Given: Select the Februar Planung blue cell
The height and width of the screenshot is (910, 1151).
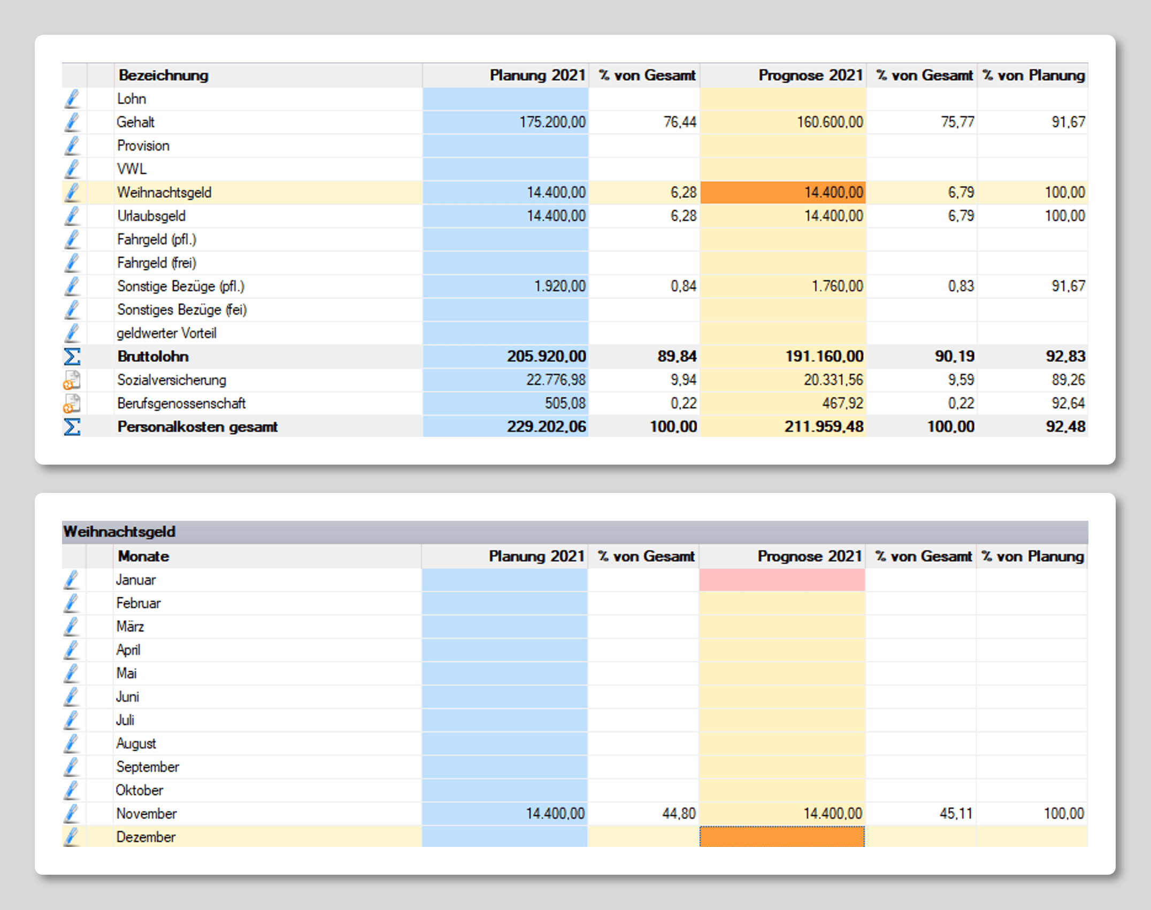Looking at the screenshot, I should (505, 604).
